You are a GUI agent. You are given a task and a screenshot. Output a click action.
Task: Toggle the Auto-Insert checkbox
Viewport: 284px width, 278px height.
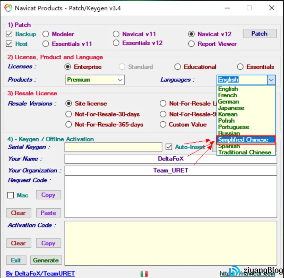[169, 147]
